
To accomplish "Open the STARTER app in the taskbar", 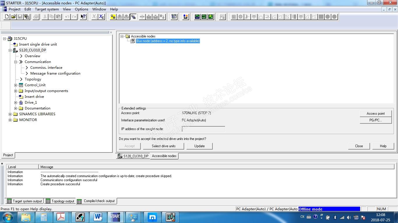I will point(115,217).
